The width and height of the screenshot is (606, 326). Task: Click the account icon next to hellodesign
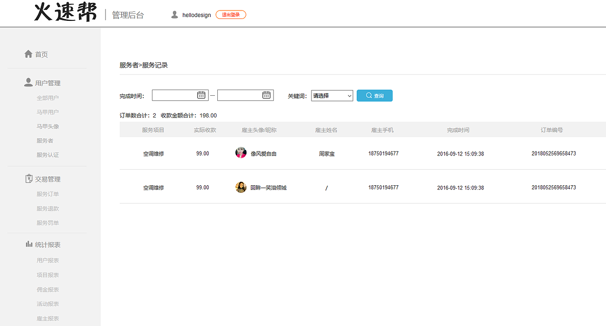[174, 14]
